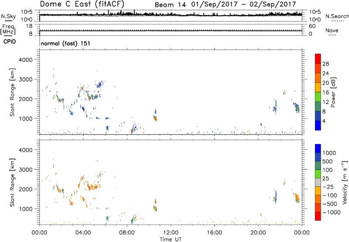Click '2000' on velocity panel range axis

26,189
